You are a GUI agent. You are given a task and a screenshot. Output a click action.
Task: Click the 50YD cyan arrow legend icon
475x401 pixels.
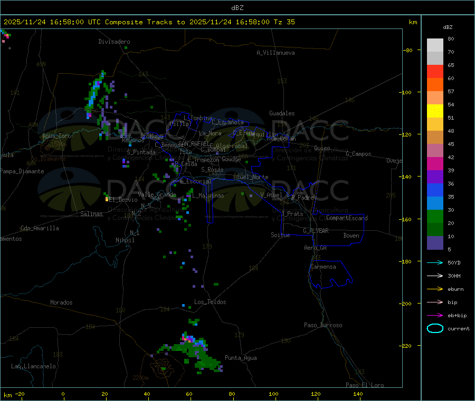coord(435,262)
